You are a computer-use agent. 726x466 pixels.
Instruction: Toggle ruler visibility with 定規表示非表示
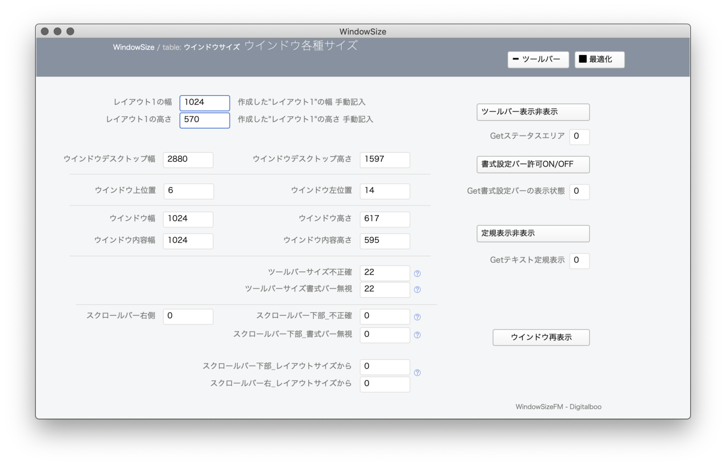tap(533, 233)
